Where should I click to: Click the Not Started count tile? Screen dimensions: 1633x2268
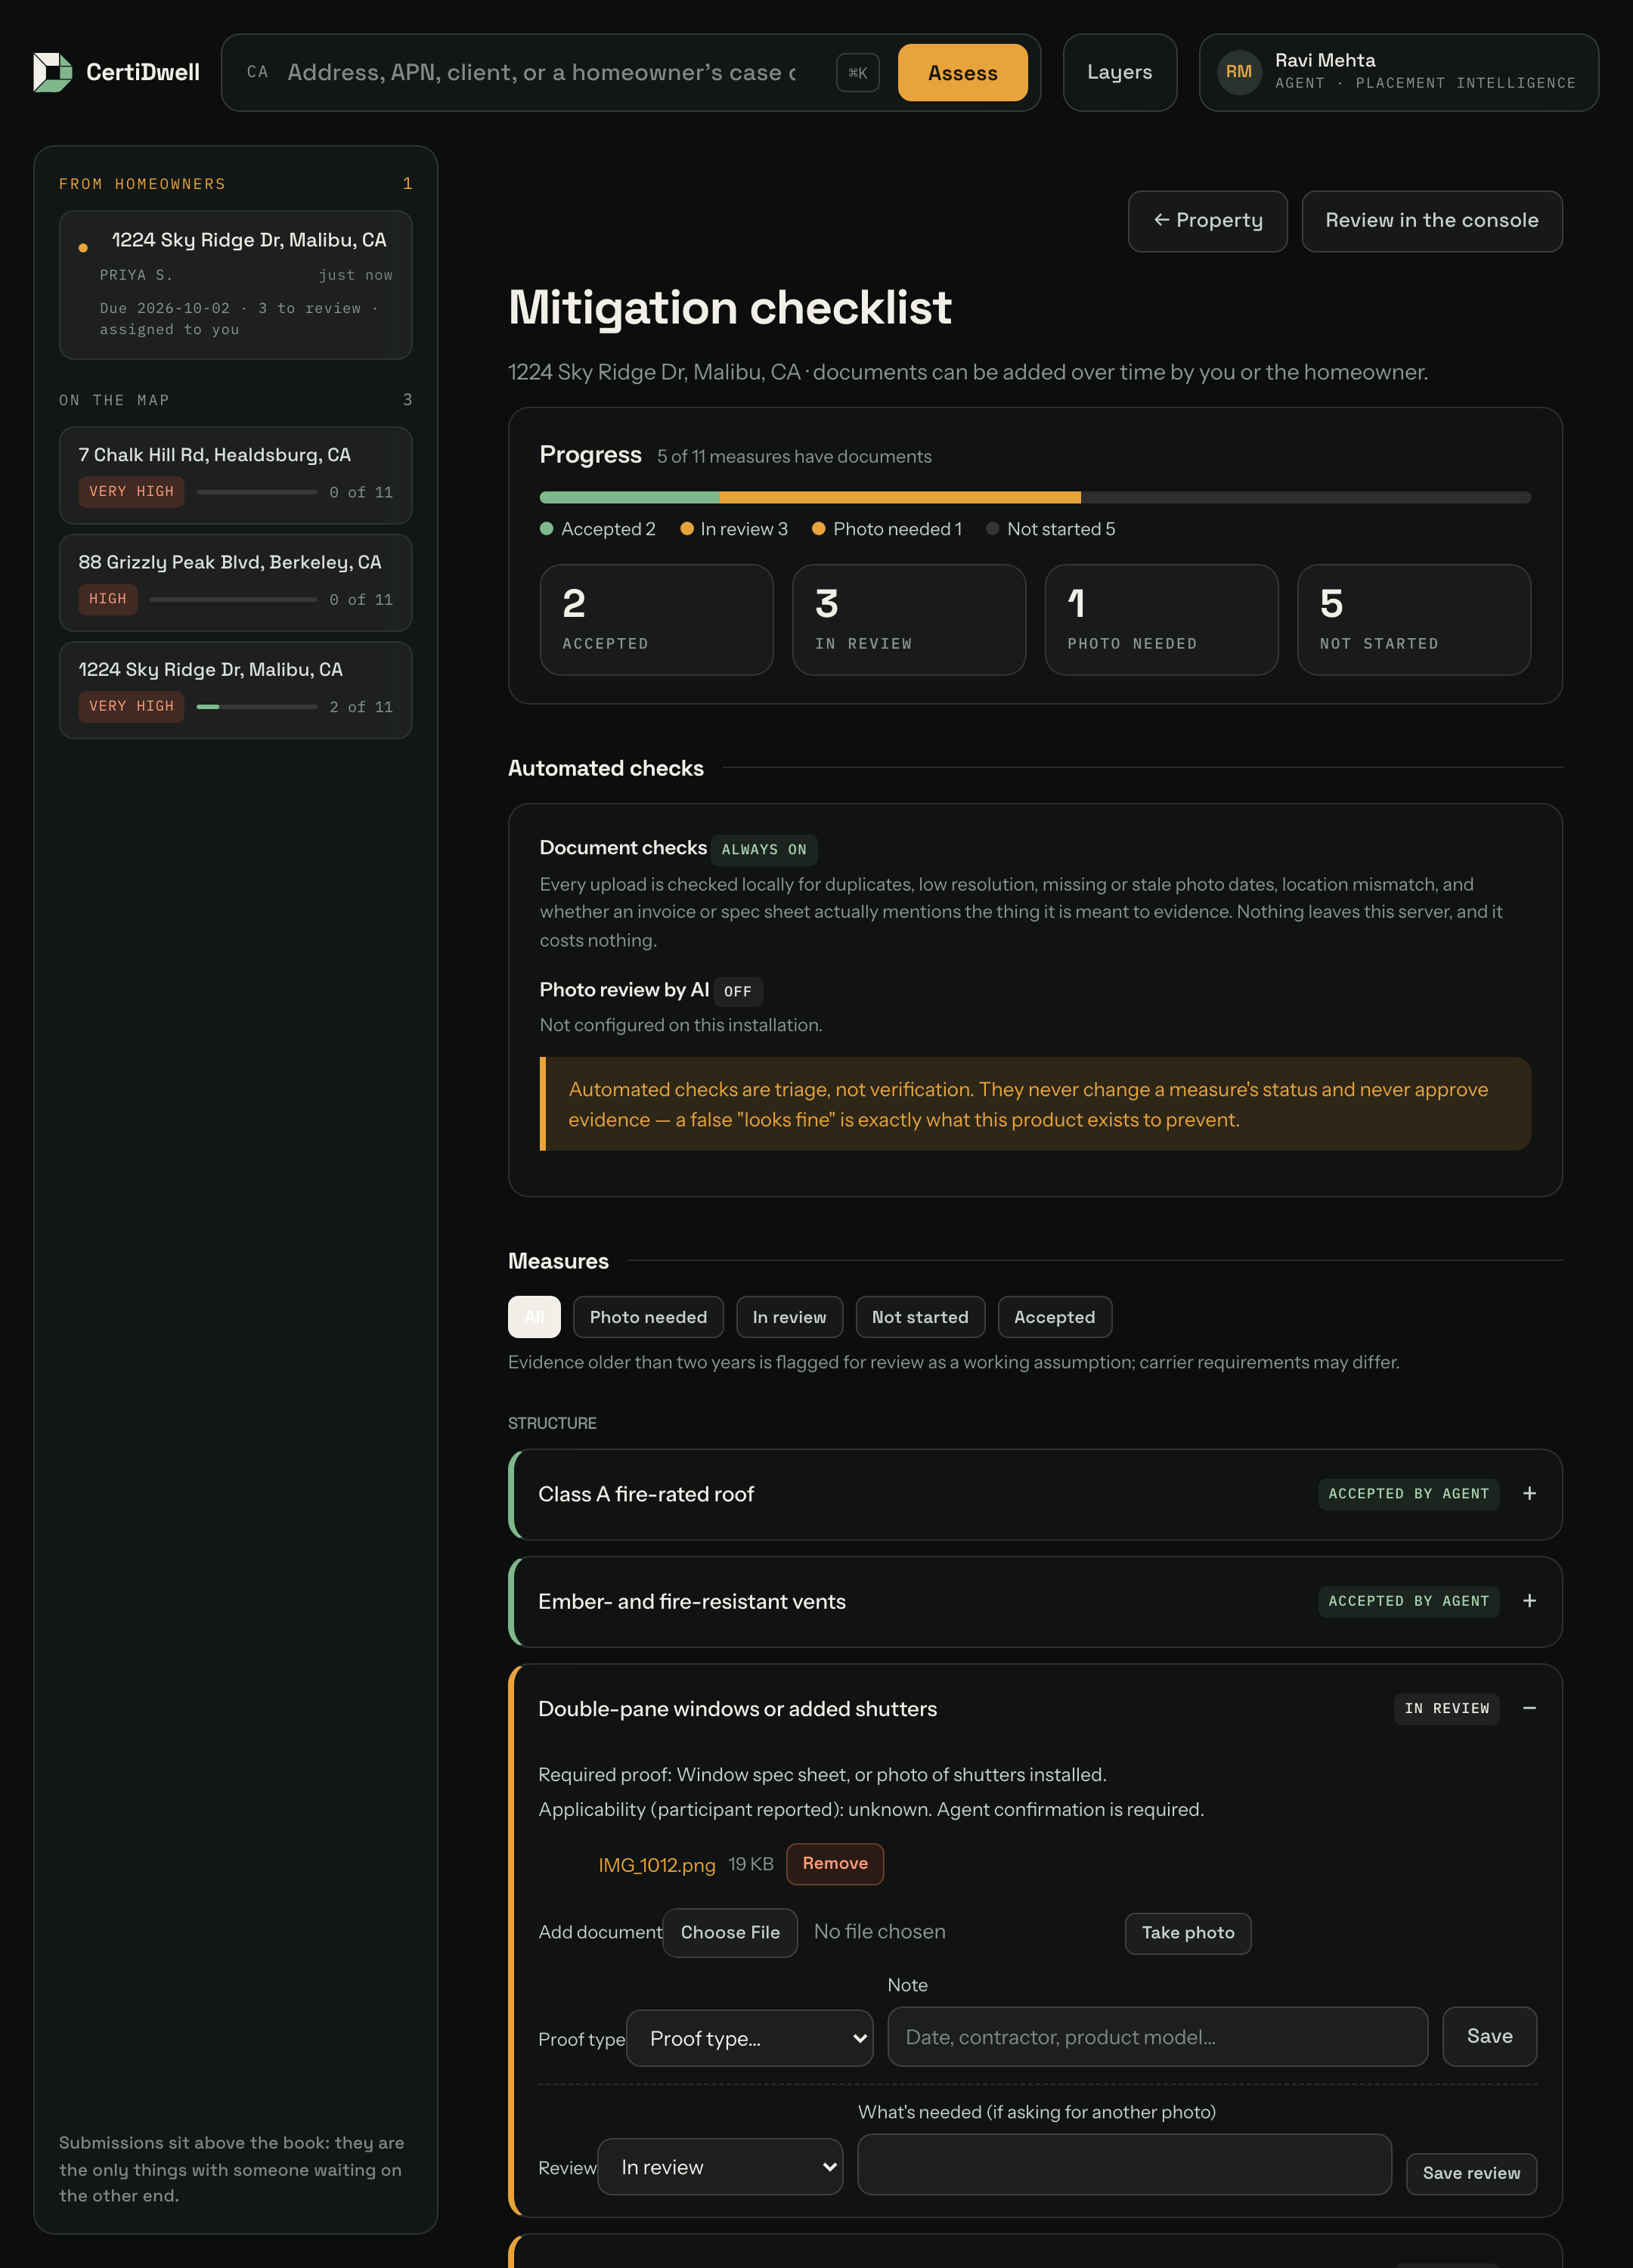pyautogui.click(x=1414, y=620)
